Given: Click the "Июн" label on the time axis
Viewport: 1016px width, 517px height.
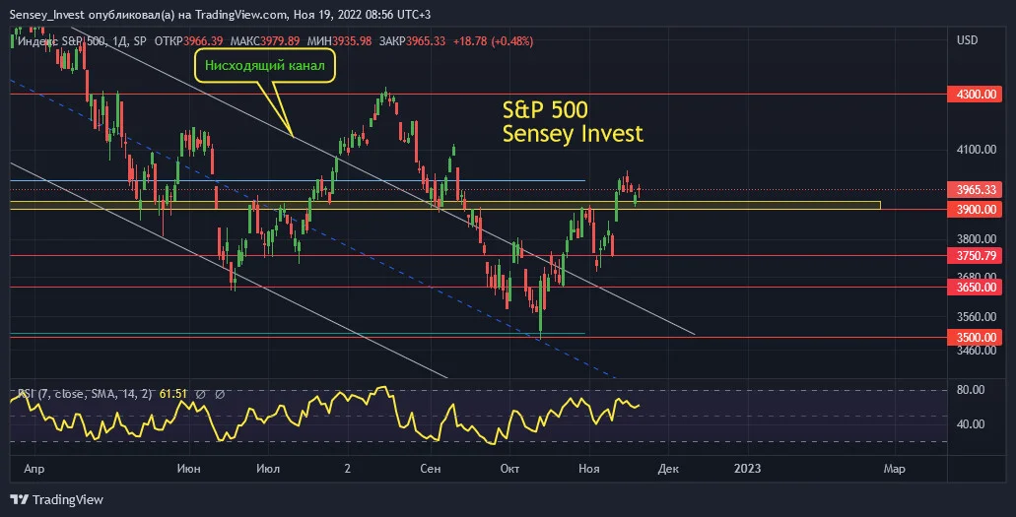Looking at the screenshot, I should pos(188,469).
